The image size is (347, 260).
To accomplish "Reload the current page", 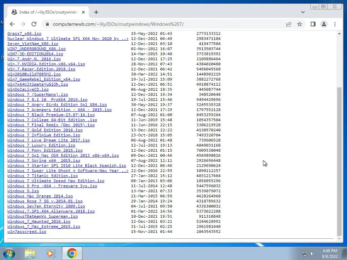I will coord(34,24).
